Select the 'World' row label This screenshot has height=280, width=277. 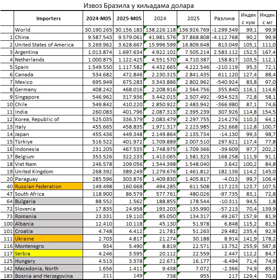point(48,30)
